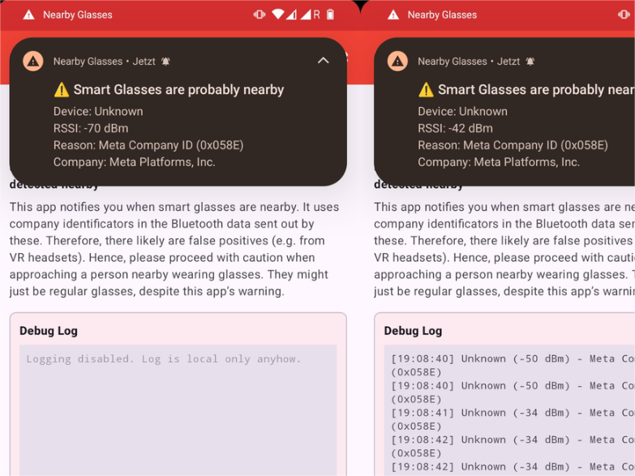This screenshot has width=635, height=476.
Task: Tap the yellow warning emoji in the left notification title
Action: pos(62,90)
